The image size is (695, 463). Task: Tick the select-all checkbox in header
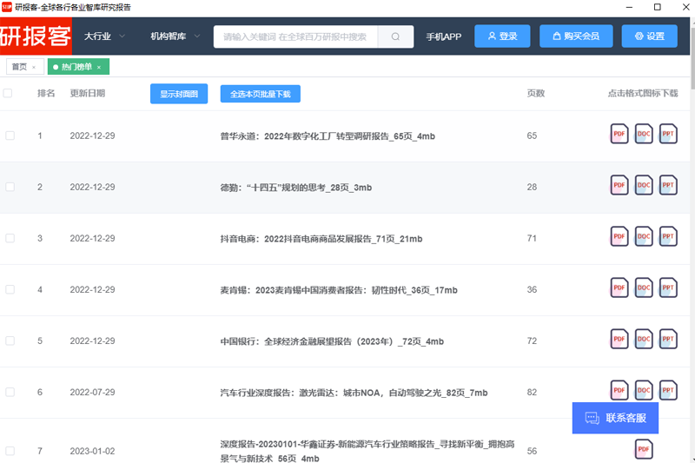point(9,94)
